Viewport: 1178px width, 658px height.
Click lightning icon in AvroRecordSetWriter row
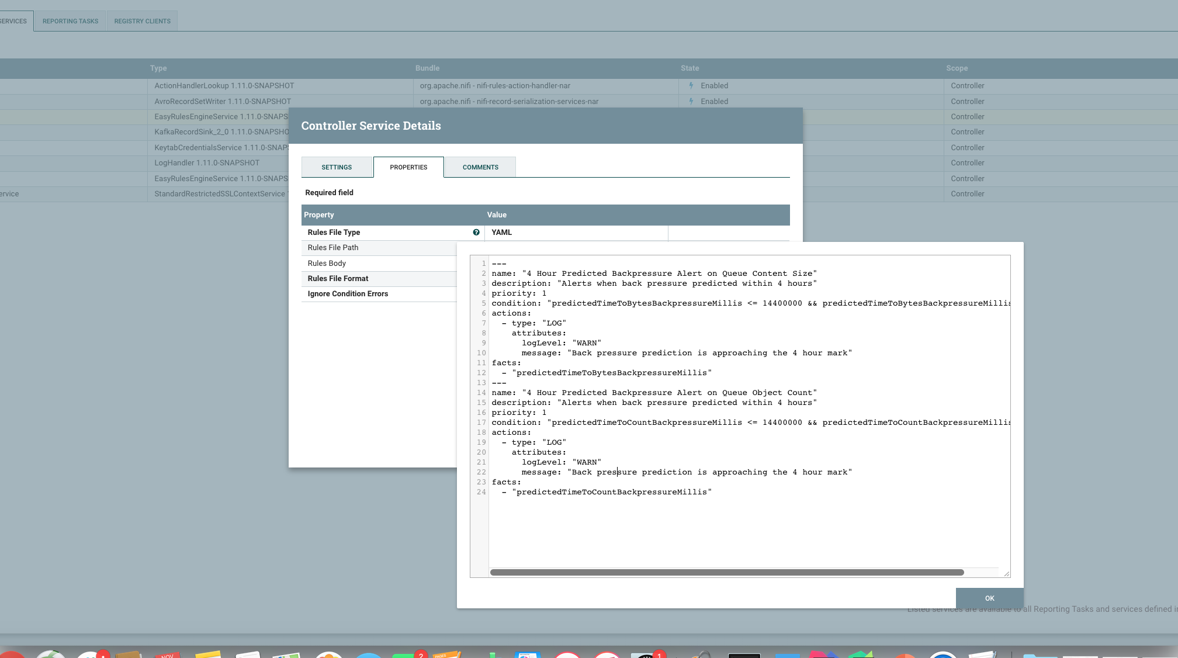coord(691,102)
